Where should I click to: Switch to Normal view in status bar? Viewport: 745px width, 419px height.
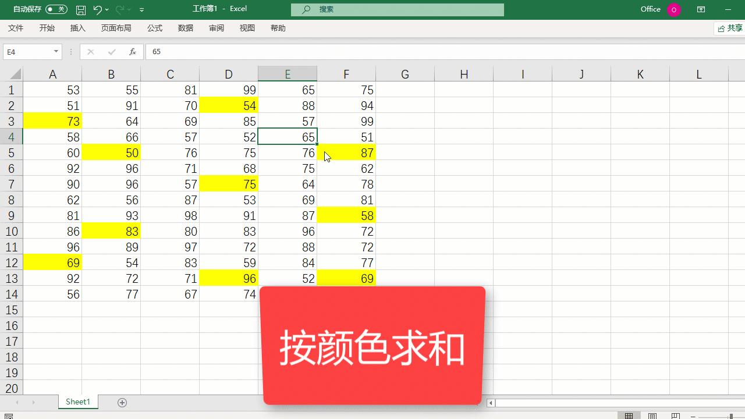629,416
